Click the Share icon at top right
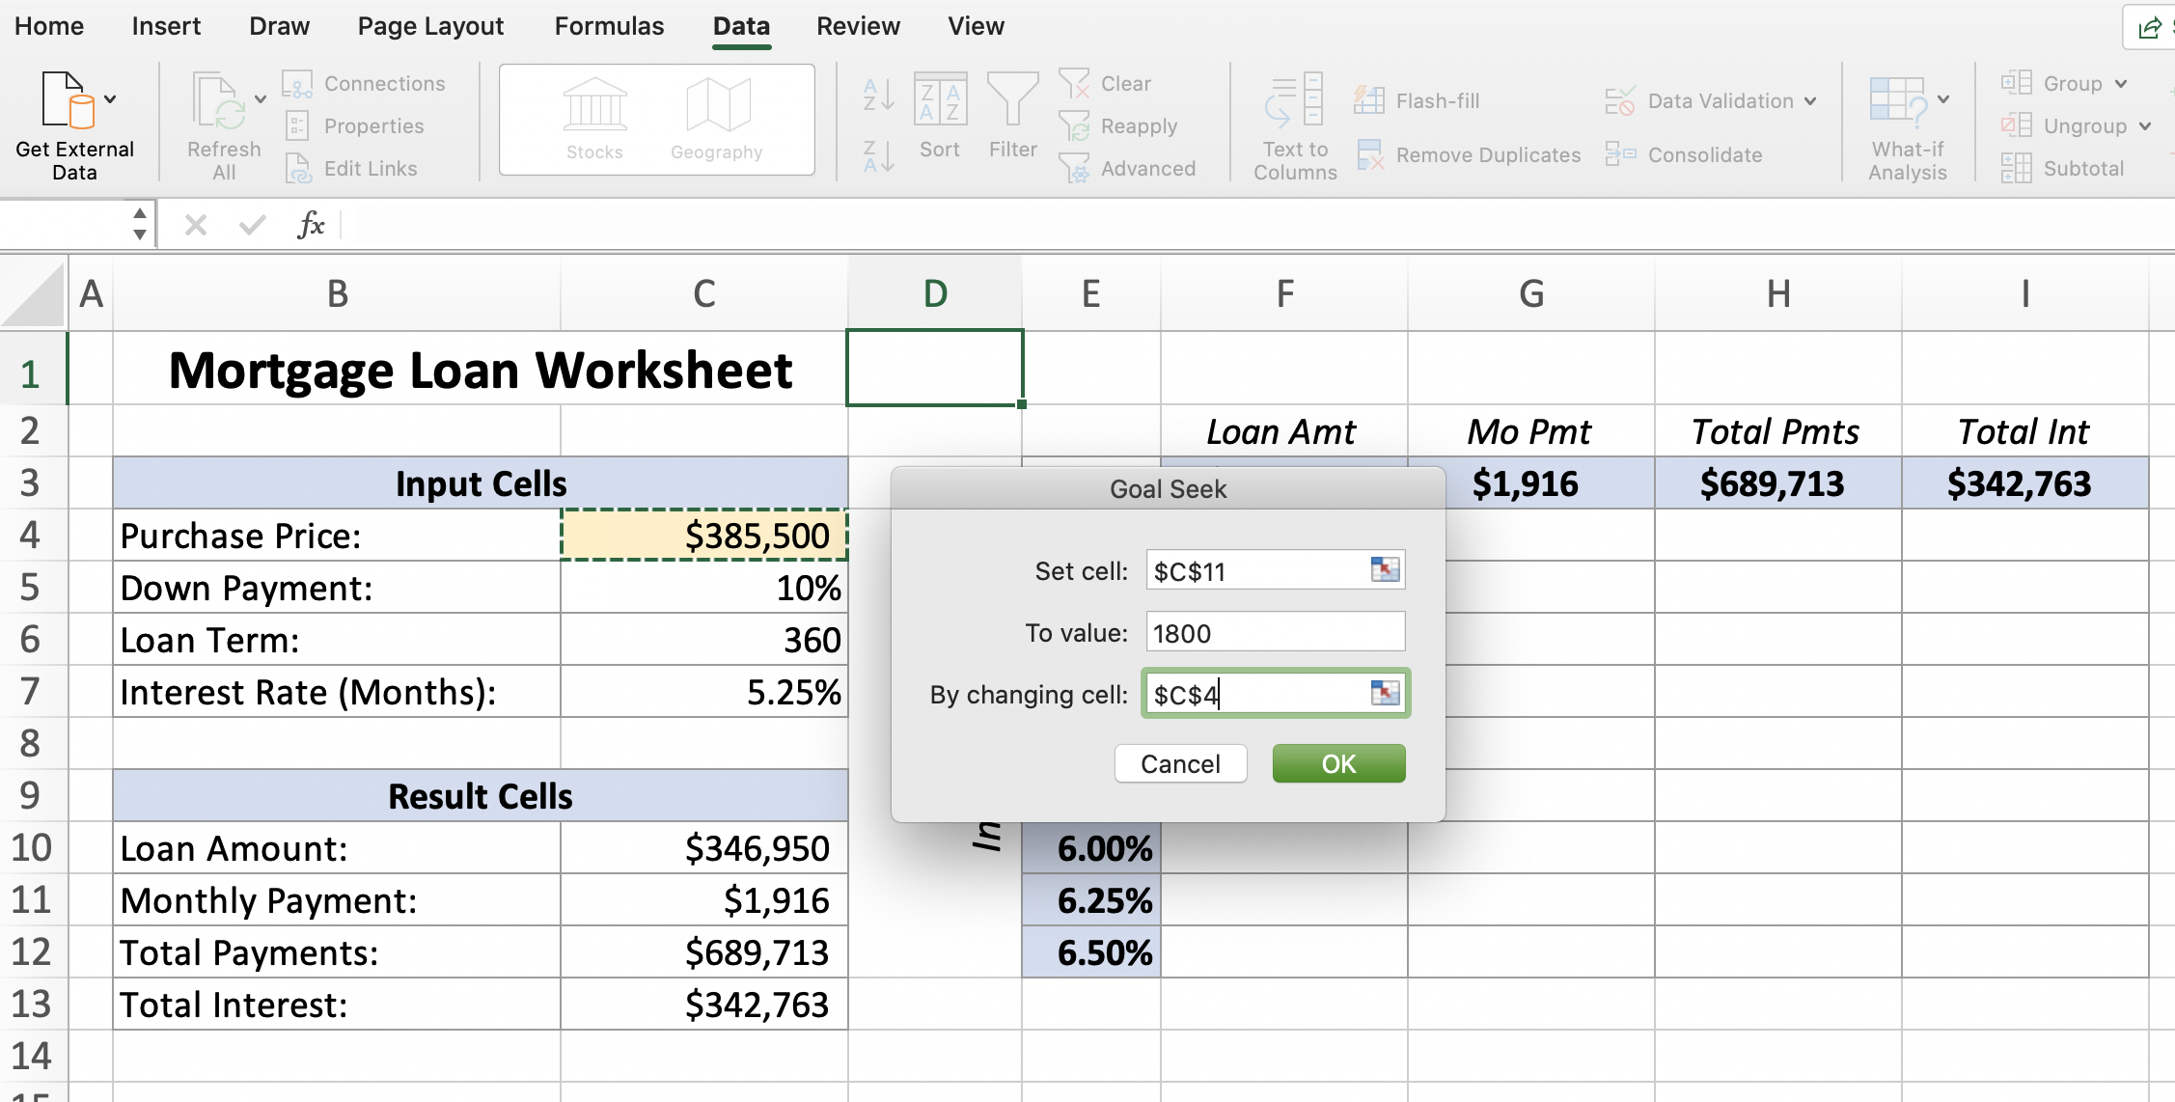This screenshot has height=1102, width=2175. tap(2150, 27)
